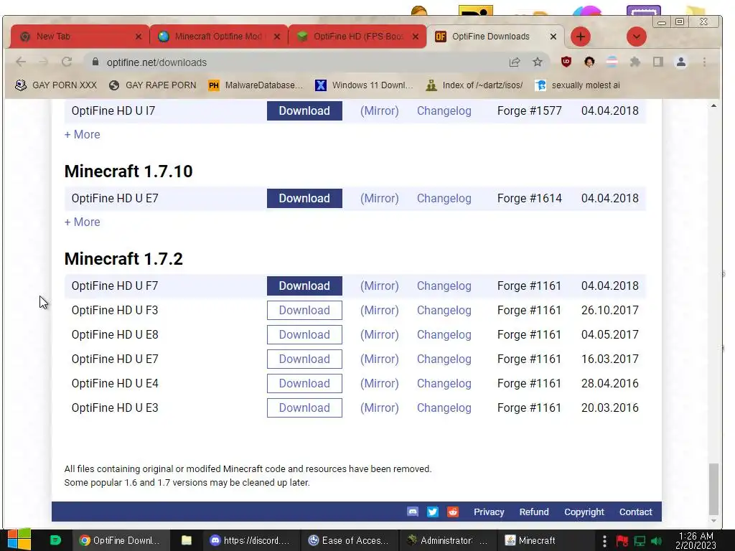Open MalwareDatabase bookmark
Viewport: 735px width, 551px height.
[x=256, y=85]
